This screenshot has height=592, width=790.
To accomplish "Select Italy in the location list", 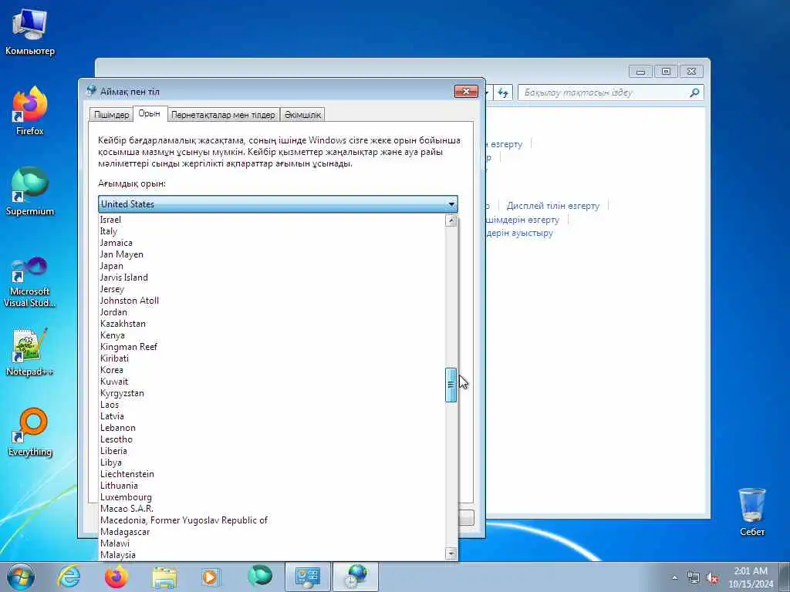I will pos(272,231).
